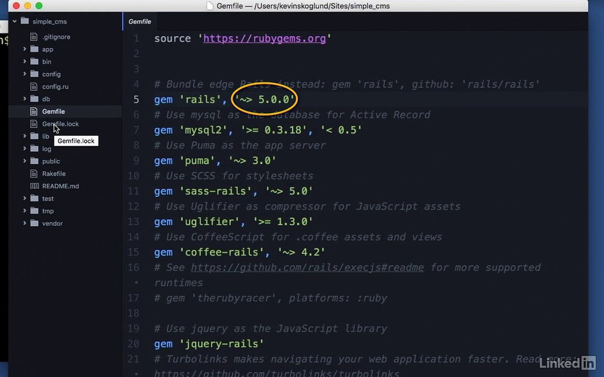Select the vendor folder name
The height and width of the screenshot is (377, 604).
coord(52,224)
